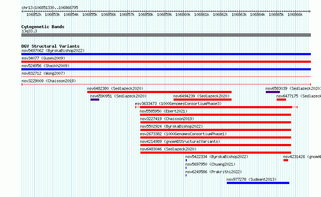Open nsv977278 (Sudmant2013) label
This screenshot has height=197, width=321.
[251, 179]
